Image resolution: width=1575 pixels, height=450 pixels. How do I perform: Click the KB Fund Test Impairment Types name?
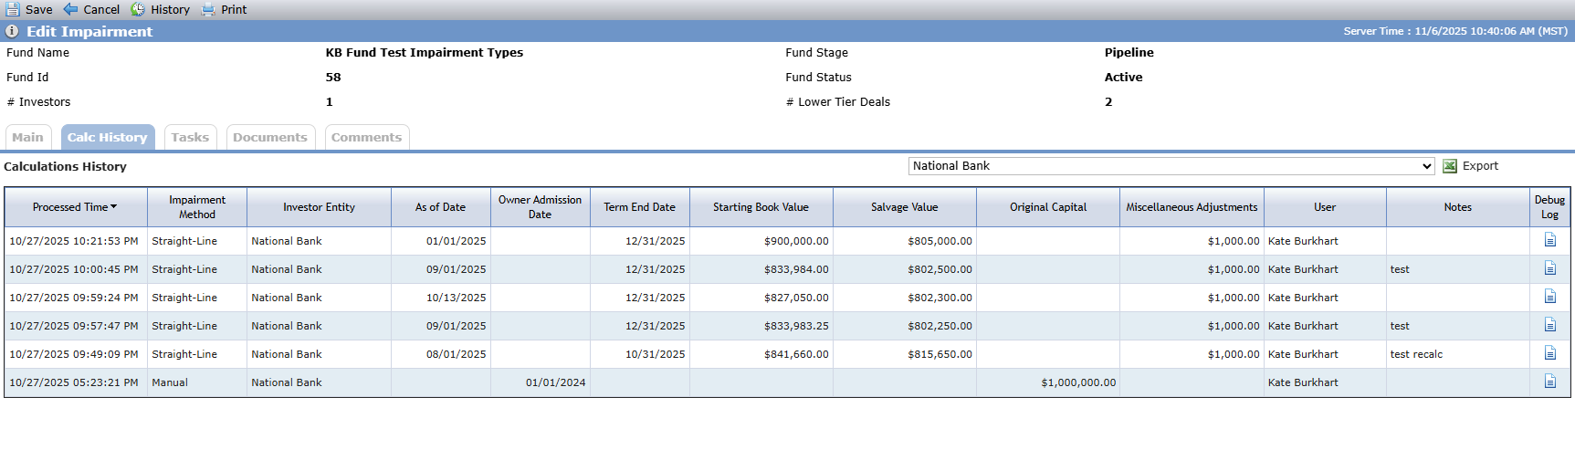click(425, 52)
